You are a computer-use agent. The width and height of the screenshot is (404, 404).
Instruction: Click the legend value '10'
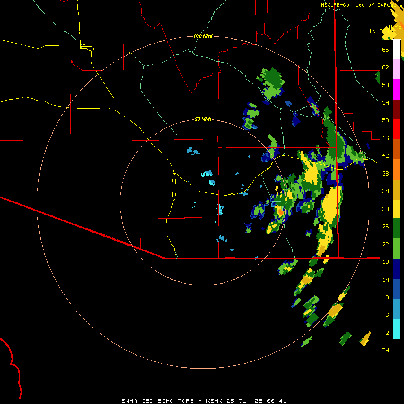(x=386, y=298)
